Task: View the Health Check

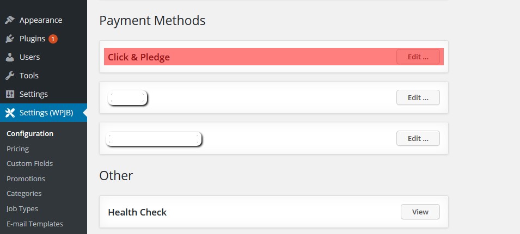Action: [x=420, y=212]
